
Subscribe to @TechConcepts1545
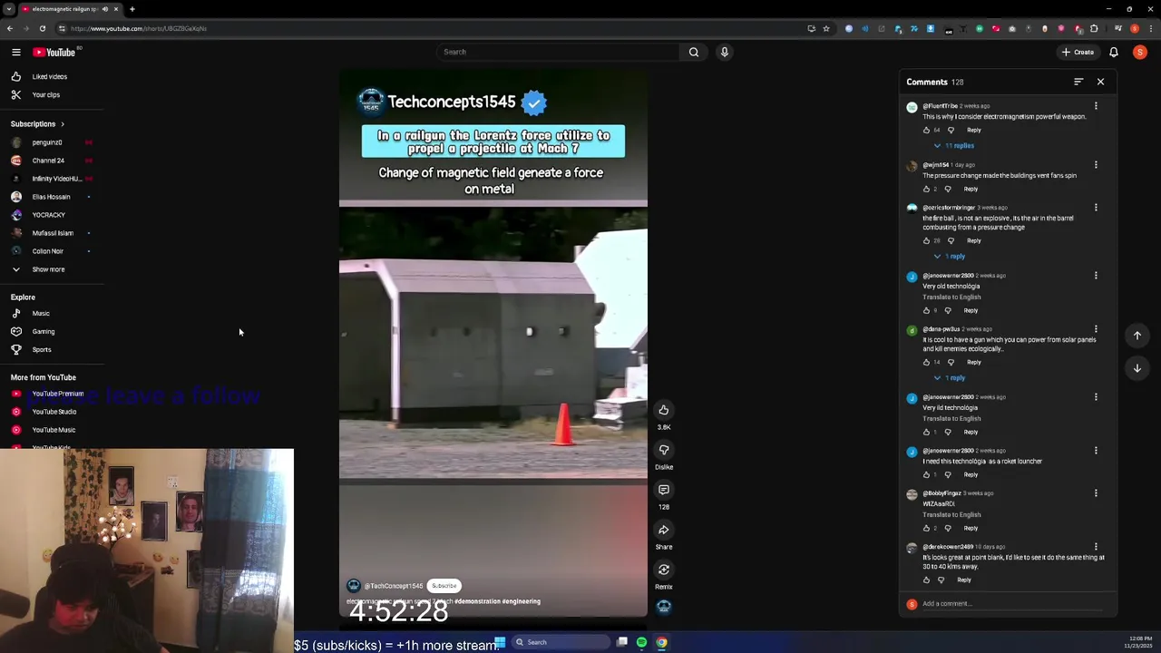click(x=444, y=586)
